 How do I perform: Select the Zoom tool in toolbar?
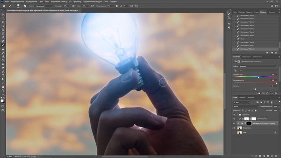pyautogui.click(x=3, y=90)
